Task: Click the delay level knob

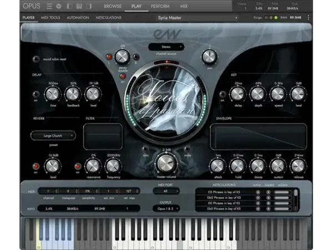Action: pyautogui.click(x=93, y=94)
